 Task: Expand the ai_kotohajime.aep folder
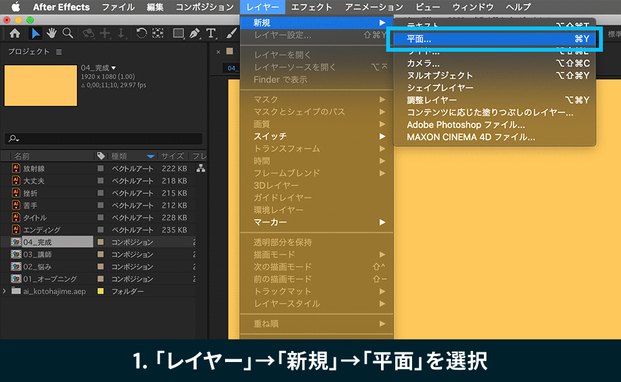5,291
